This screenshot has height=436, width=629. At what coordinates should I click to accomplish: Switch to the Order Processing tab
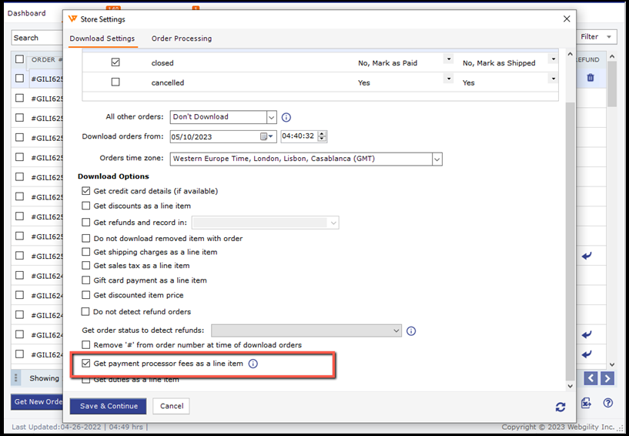pos(182,39)
